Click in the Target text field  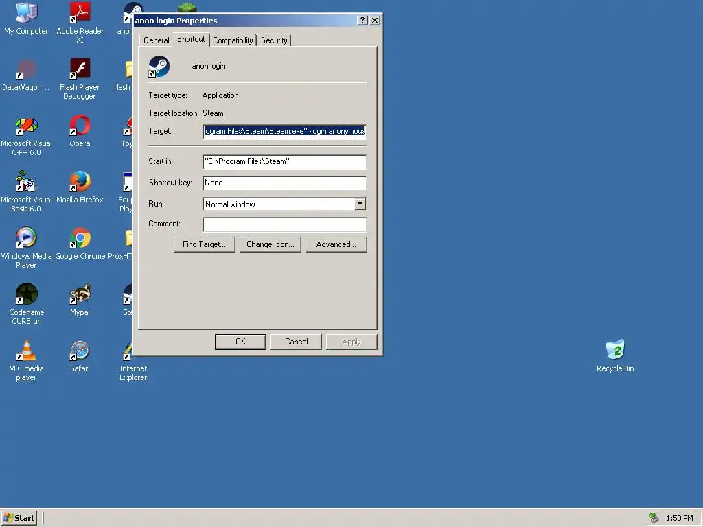[x=285, y=131]
